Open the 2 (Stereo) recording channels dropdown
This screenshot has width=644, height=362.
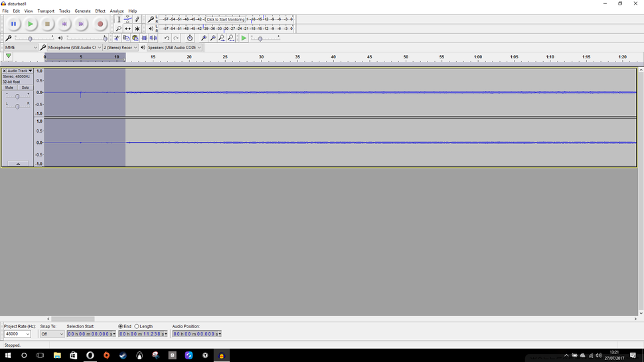pyautogui.click(x=120, y=48)
